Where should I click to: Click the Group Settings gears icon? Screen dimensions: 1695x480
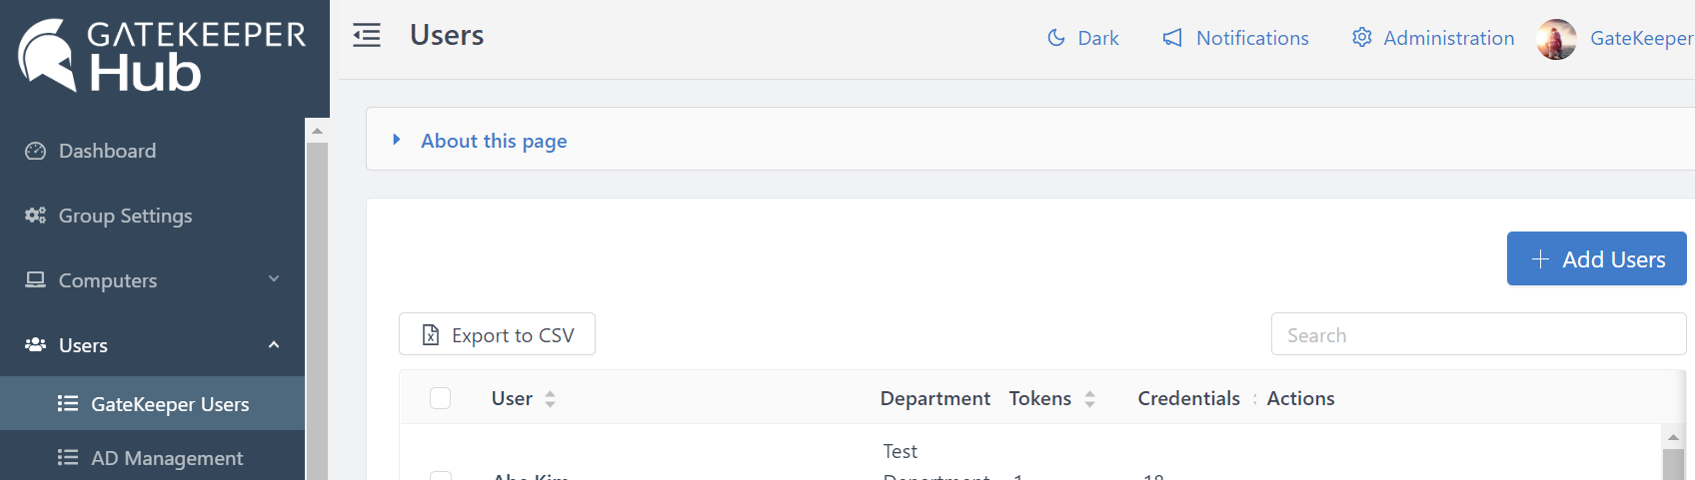(x=35, y=216)
